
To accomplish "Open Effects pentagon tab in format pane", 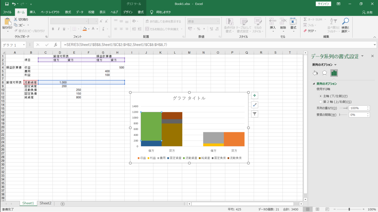I will 324,73.
